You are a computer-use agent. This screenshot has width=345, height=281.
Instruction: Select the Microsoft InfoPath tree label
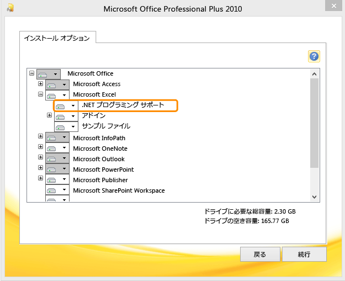tap(99, 138)
